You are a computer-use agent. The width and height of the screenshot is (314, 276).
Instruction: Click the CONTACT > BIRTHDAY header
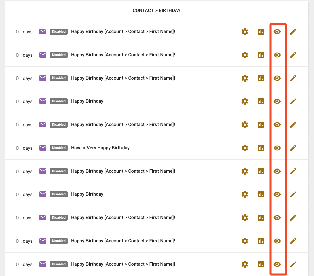click(x=156, y=11)
